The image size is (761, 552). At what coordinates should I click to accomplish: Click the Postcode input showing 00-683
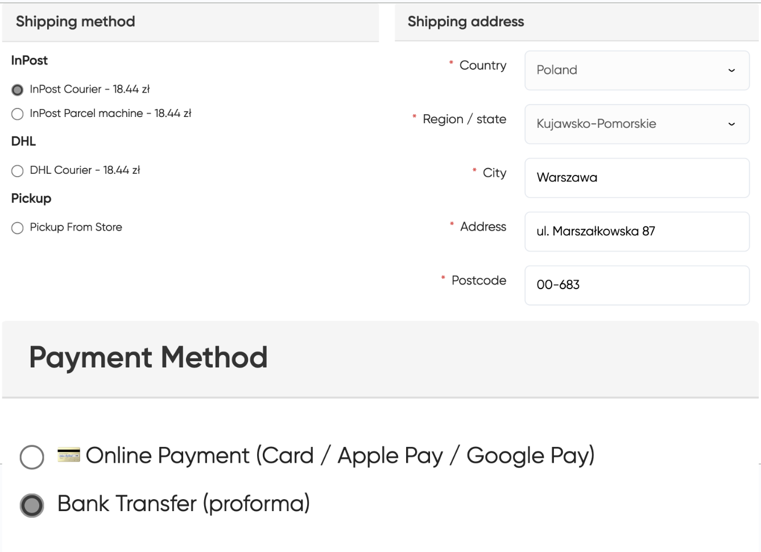click(x=636, y=285)
